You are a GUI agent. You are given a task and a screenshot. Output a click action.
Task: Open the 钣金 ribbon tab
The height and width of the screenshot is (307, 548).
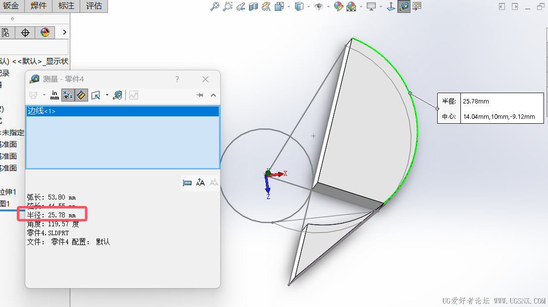[11, 6]
